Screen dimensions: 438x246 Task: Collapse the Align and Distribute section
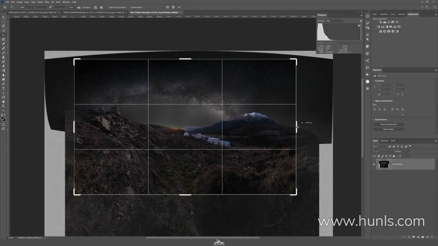(373, 101)
